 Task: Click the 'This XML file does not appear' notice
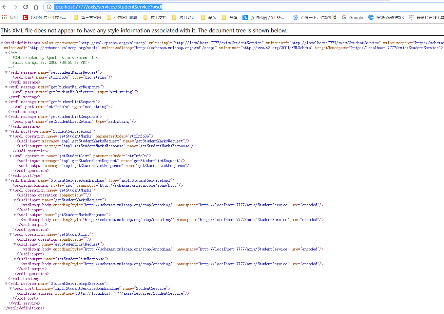[144, 30]
